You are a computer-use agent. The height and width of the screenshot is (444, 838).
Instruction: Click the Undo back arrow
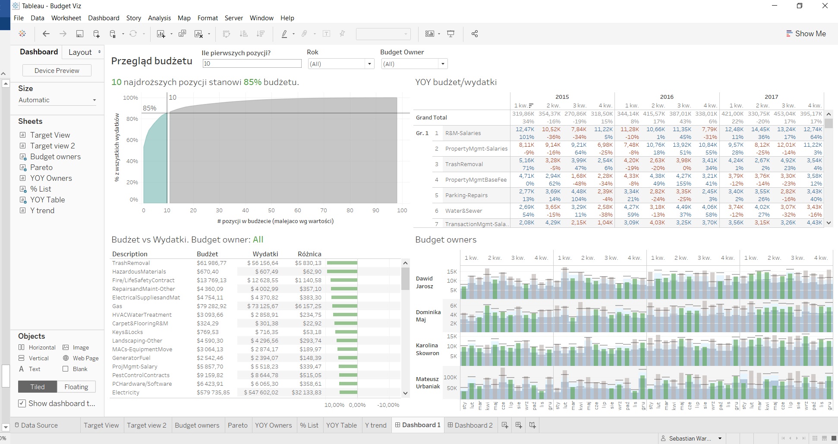(x=46, y=34)
